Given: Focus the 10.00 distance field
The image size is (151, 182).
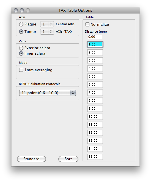Looking at the screenshot, I should [95, 116].
